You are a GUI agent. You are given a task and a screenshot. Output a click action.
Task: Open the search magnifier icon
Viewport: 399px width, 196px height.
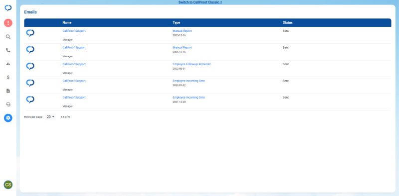pyautogui.click(x=8, y=37)
